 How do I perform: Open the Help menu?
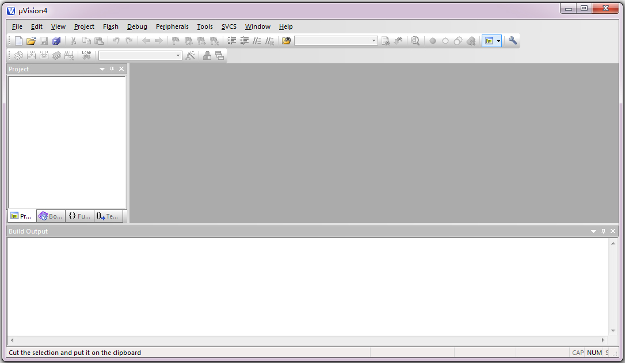286,26
